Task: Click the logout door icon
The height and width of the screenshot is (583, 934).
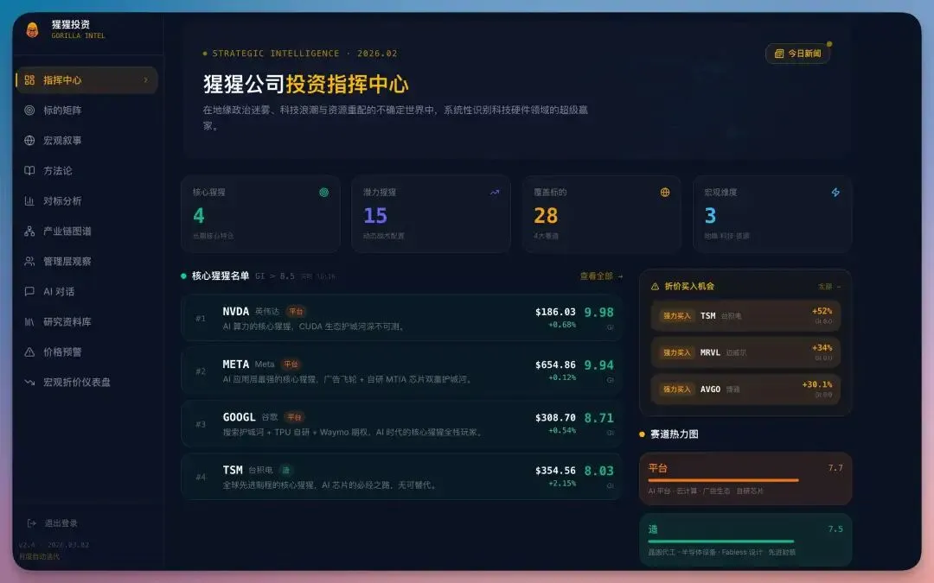Action: coord(32,523)
